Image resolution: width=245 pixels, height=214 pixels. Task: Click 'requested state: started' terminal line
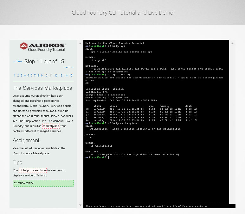(105, 89)
